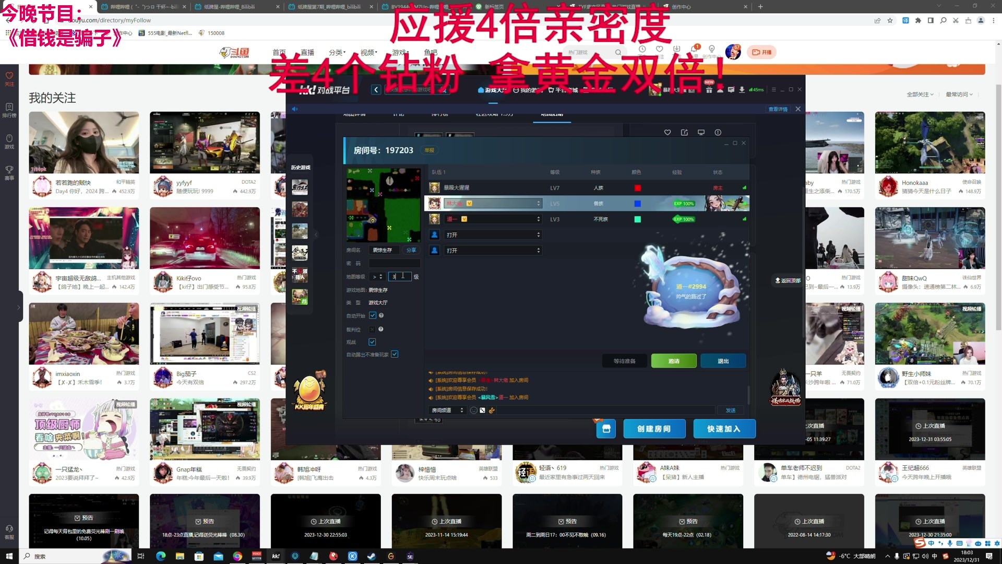Mute the speaker icon in game info panel
This screenshot has width=1002, height=564.
pyautogui.click(x=295, y=108)
